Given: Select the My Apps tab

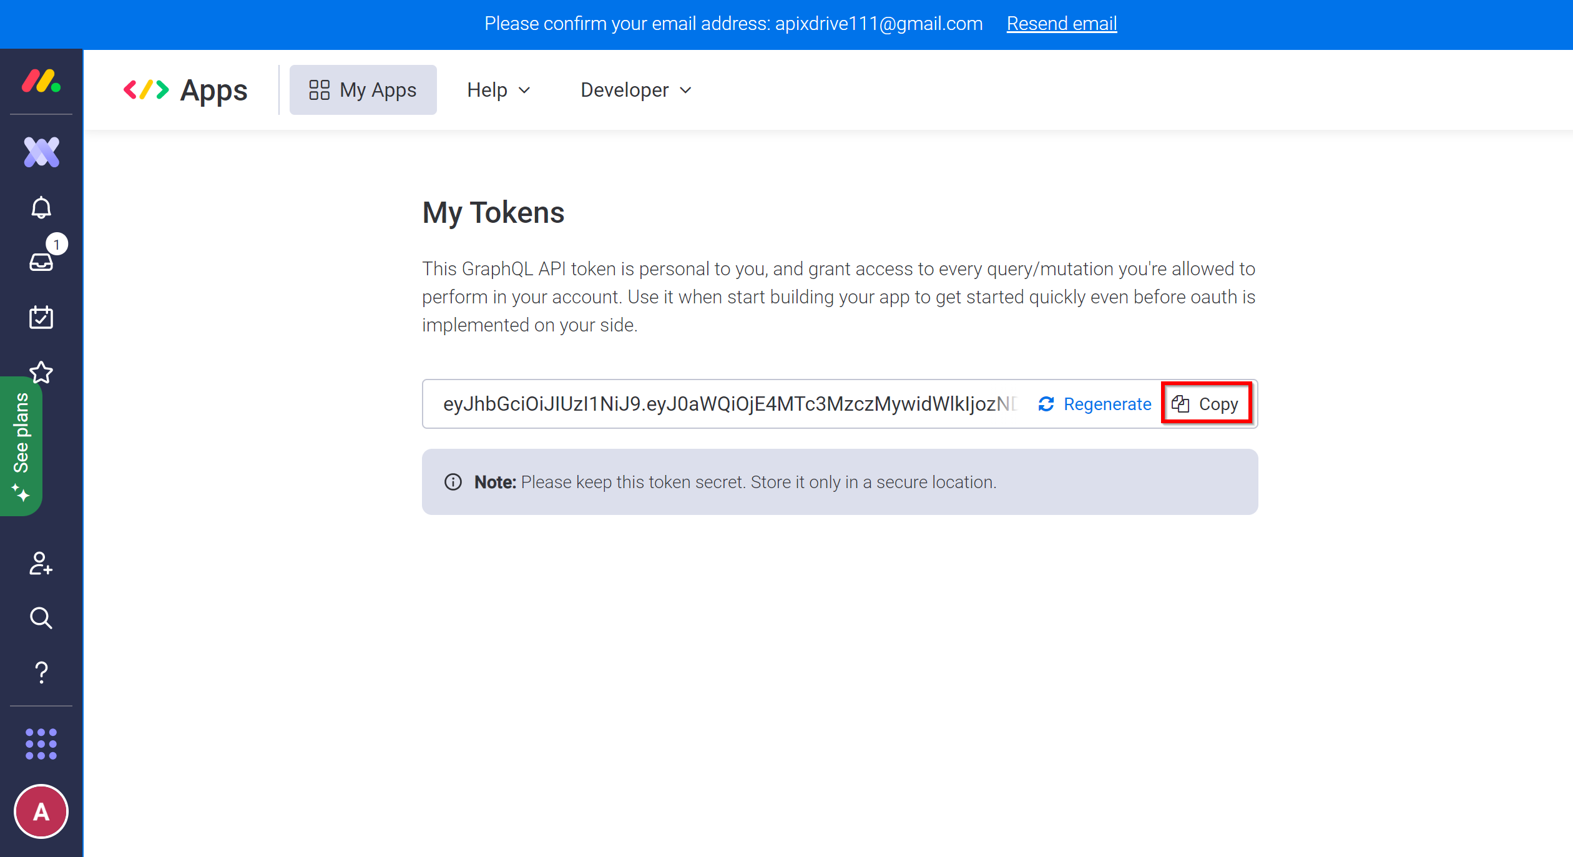Looking at the screenshot, I should click(362, 90).
